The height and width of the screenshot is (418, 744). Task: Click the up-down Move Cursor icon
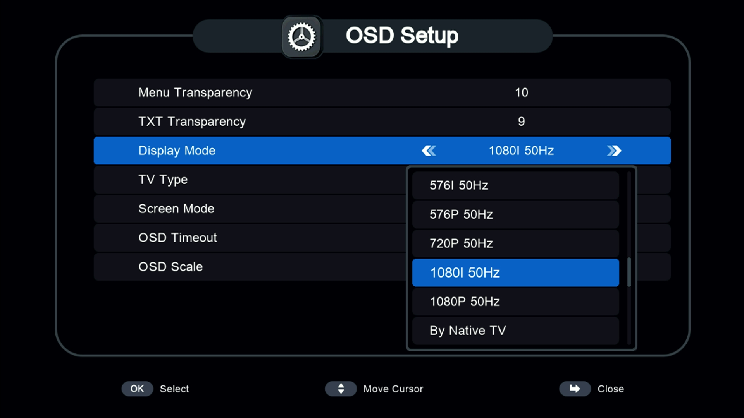pyautogui.click(x=341, y=389)
